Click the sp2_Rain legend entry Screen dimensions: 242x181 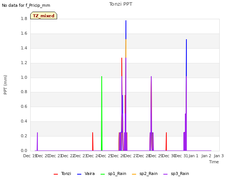click(x=145, y=173)
